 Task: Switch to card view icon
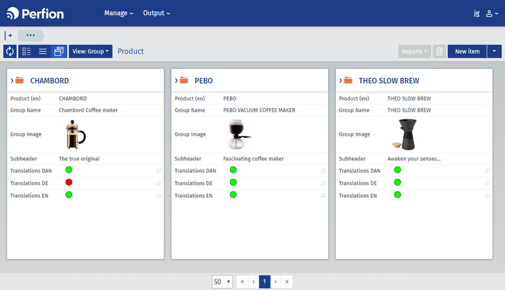point(59,51)
